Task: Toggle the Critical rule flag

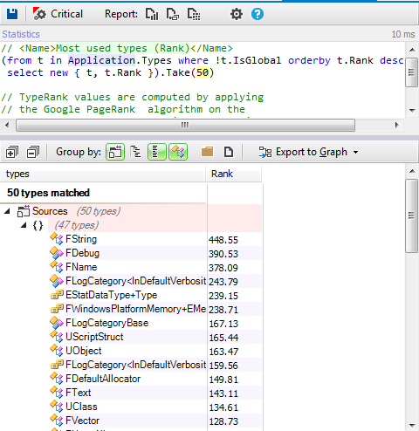Action: tap(58, 14)
